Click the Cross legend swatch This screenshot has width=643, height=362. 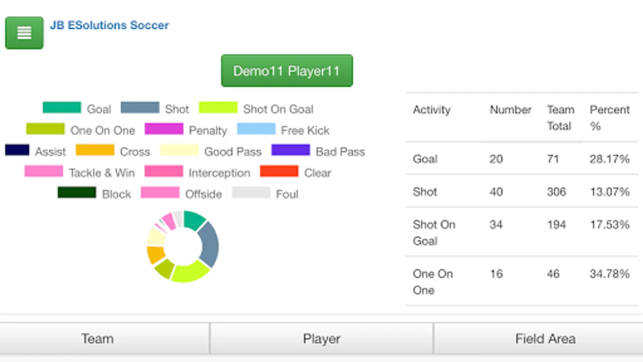click(x=94, y=150)
